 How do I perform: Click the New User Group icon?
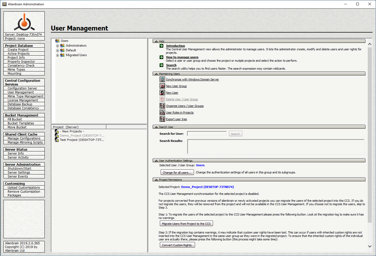pyautogui.click(x=162, y=86)
